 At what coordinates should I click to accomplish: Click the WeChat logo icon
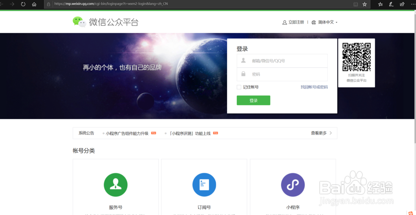(x=79, y=22)
